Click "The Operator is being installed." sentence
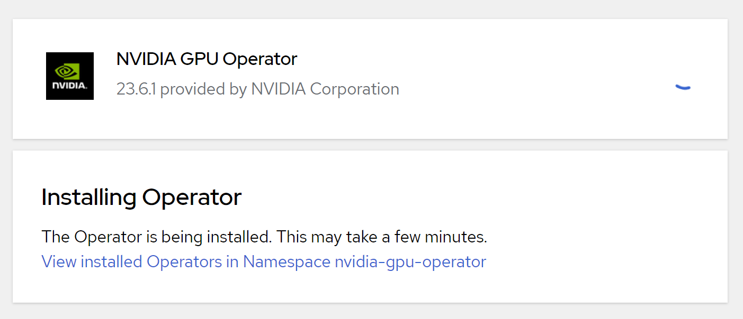Viewport: 743px width, 319px height. coord(156,237)
